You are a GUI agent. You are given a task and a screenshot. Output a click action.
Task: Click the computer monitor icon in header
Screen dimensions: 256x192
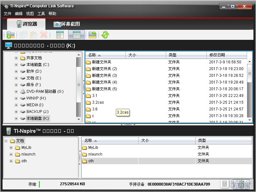tap(9, 45)
